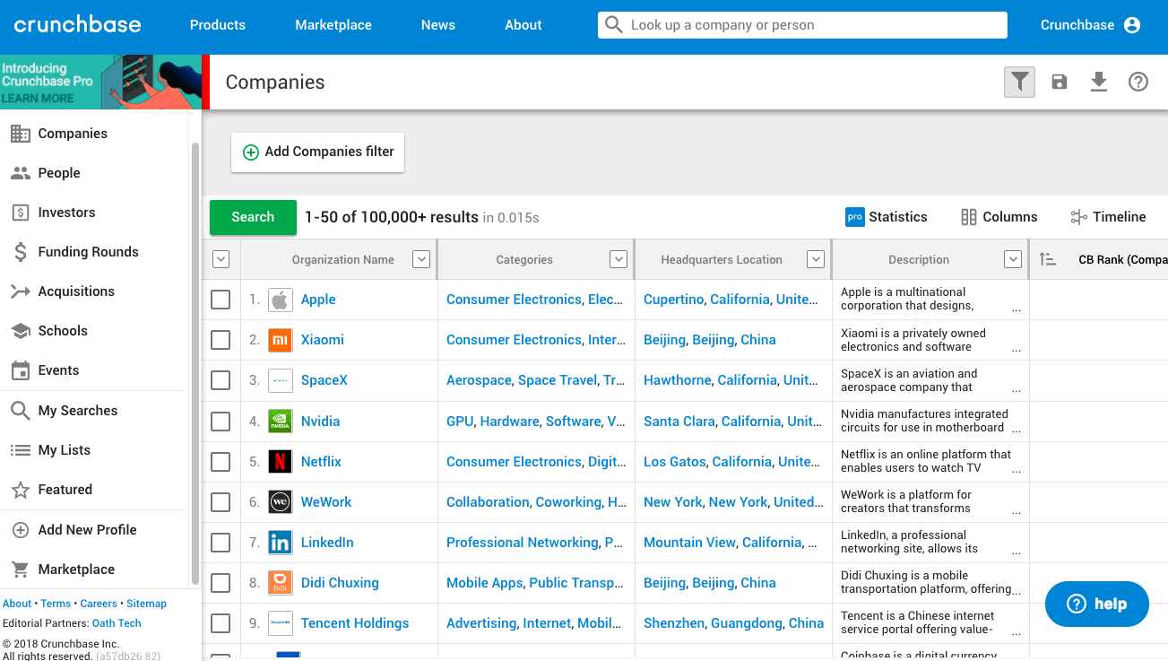Click the green Search button

click(253, 217)
